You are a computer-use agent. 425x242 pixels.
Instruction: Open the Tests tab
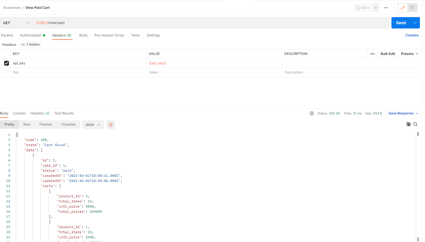(x=135, y=35)
